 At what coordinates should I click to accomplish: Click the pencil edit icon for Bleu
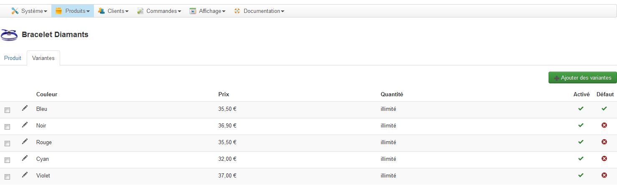pyautogui.click(x=25, y=108)
